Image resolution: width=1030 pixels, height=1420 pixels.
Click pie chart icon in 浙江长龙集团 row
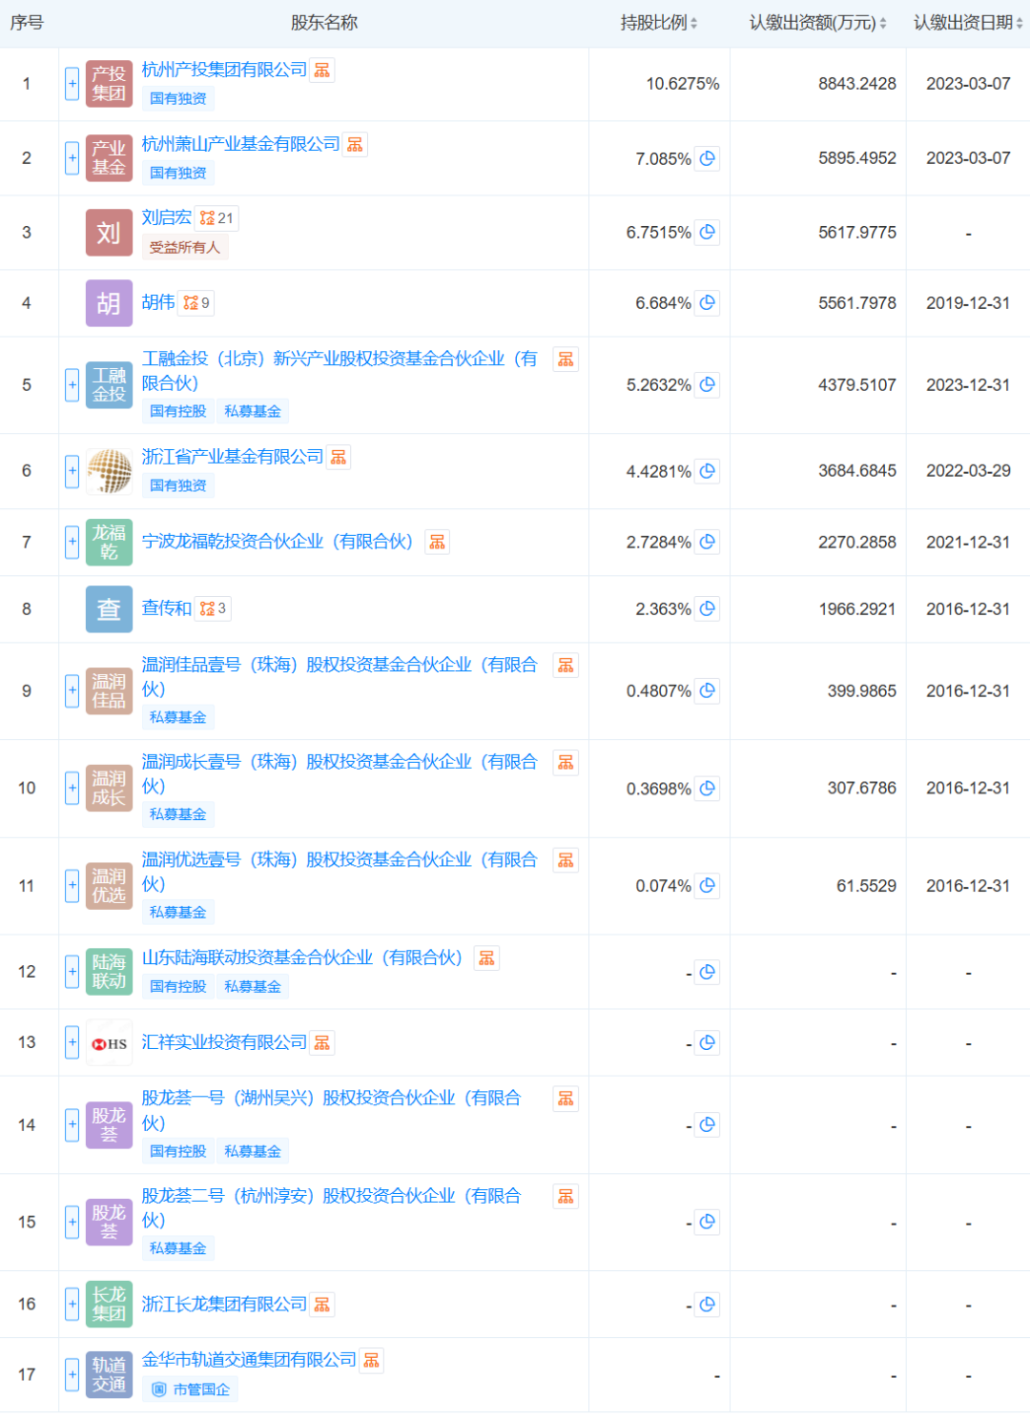(x=707, y=1305)
